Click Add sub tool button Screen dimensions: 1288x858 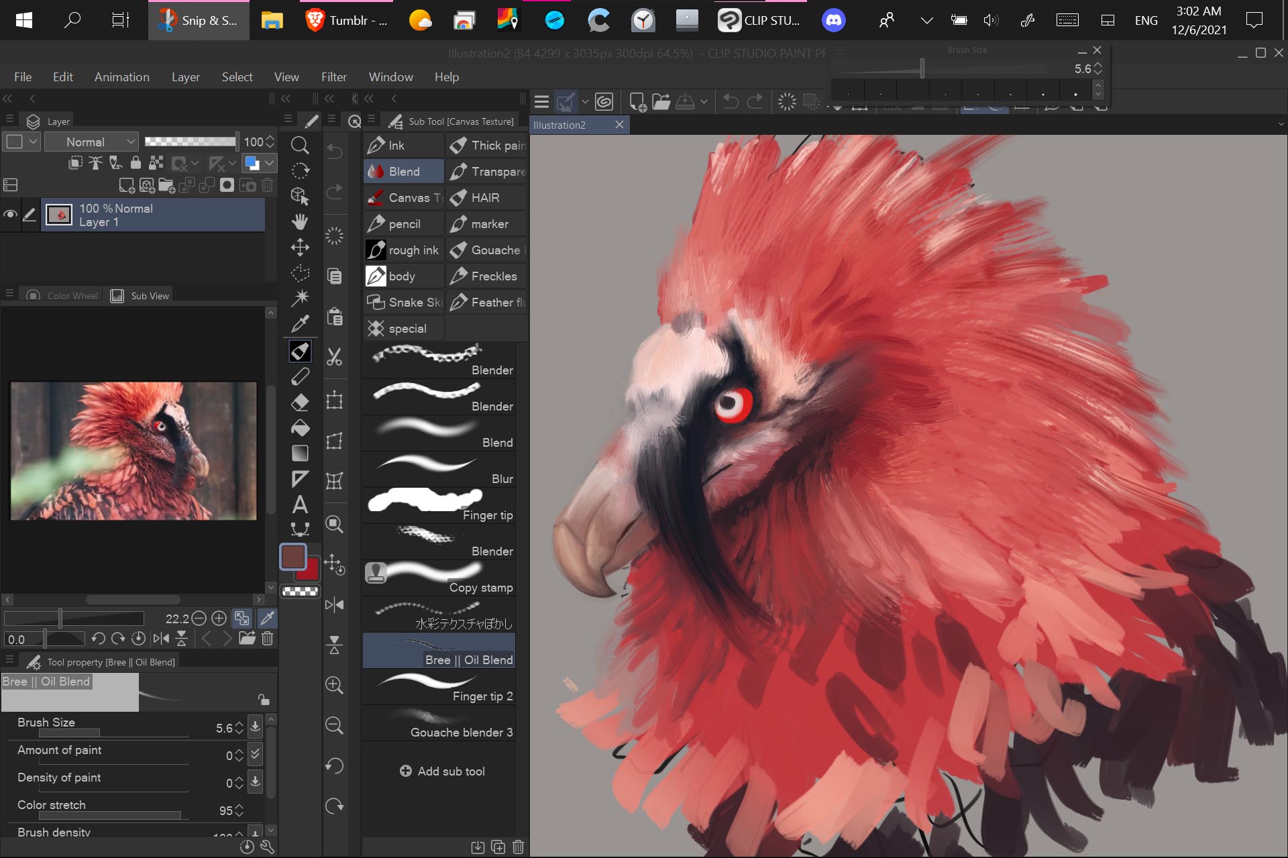(x=442, y=771)
